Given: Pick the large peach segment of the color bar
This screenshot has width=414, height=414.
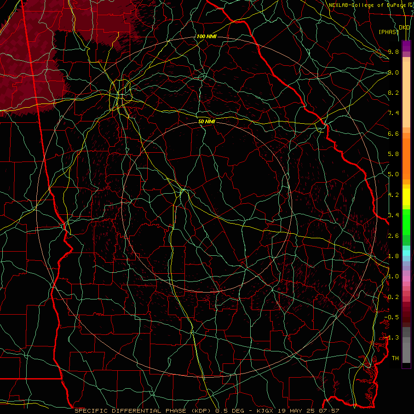Looking at the screenshot, I should pyautogui.click(x=406, y=94).
